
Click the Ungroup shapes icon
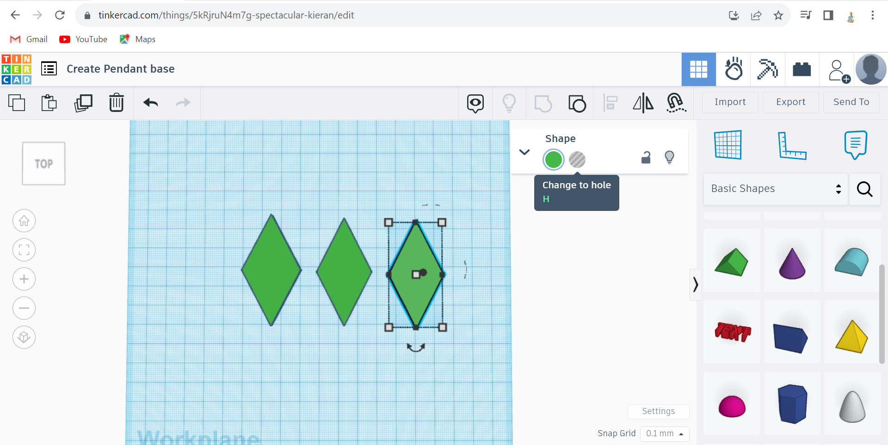[x=577, y=103]
